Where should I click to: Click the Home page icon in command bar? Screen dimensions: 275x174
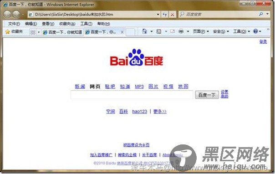[x=144, y=31]
